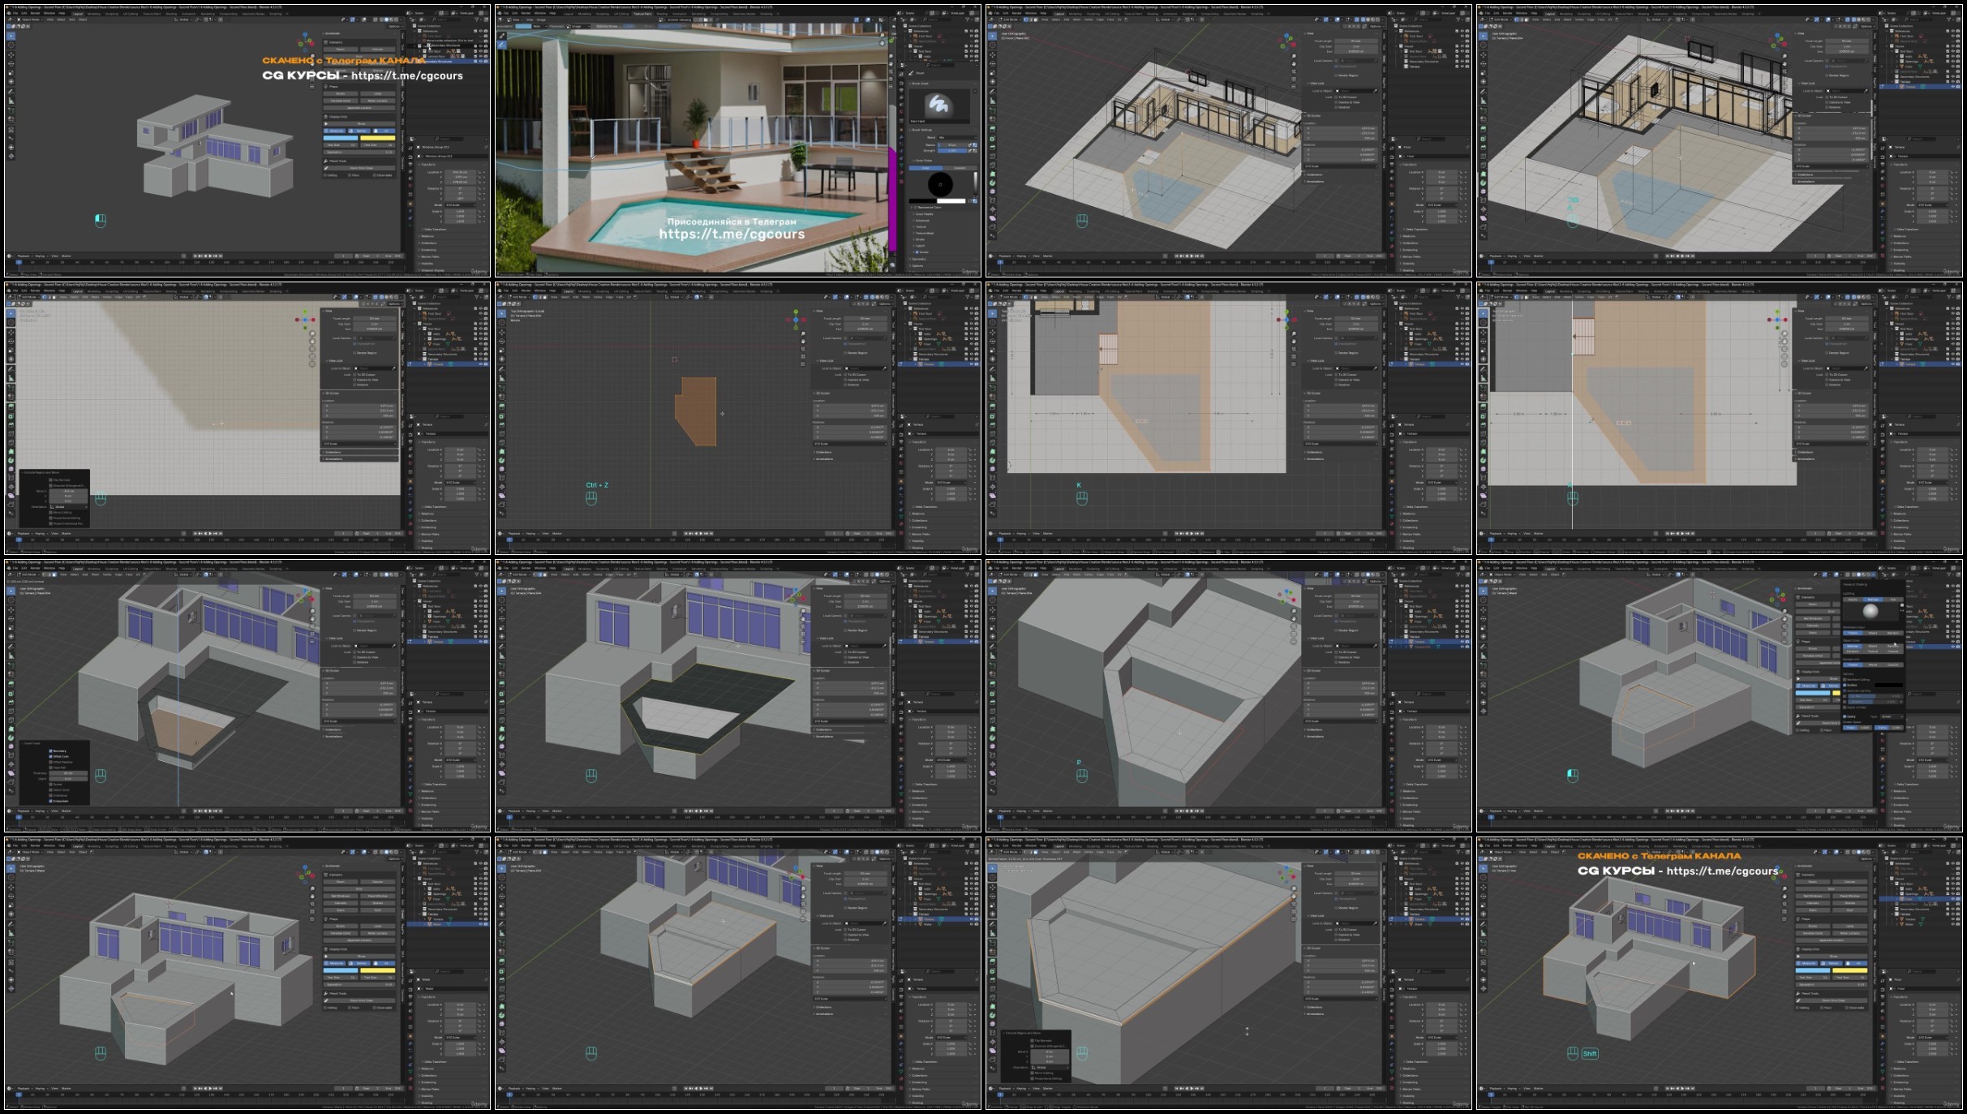
Task: Adjust the blue Strength slider in the pool render frame
Action: [951, 150]
